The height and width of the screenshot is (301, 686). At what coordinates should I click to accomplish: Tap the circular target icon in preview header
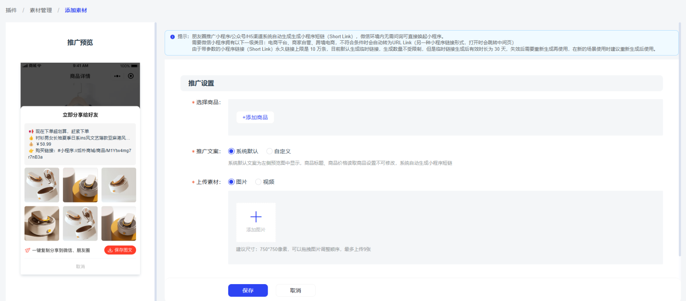point(131,76)
